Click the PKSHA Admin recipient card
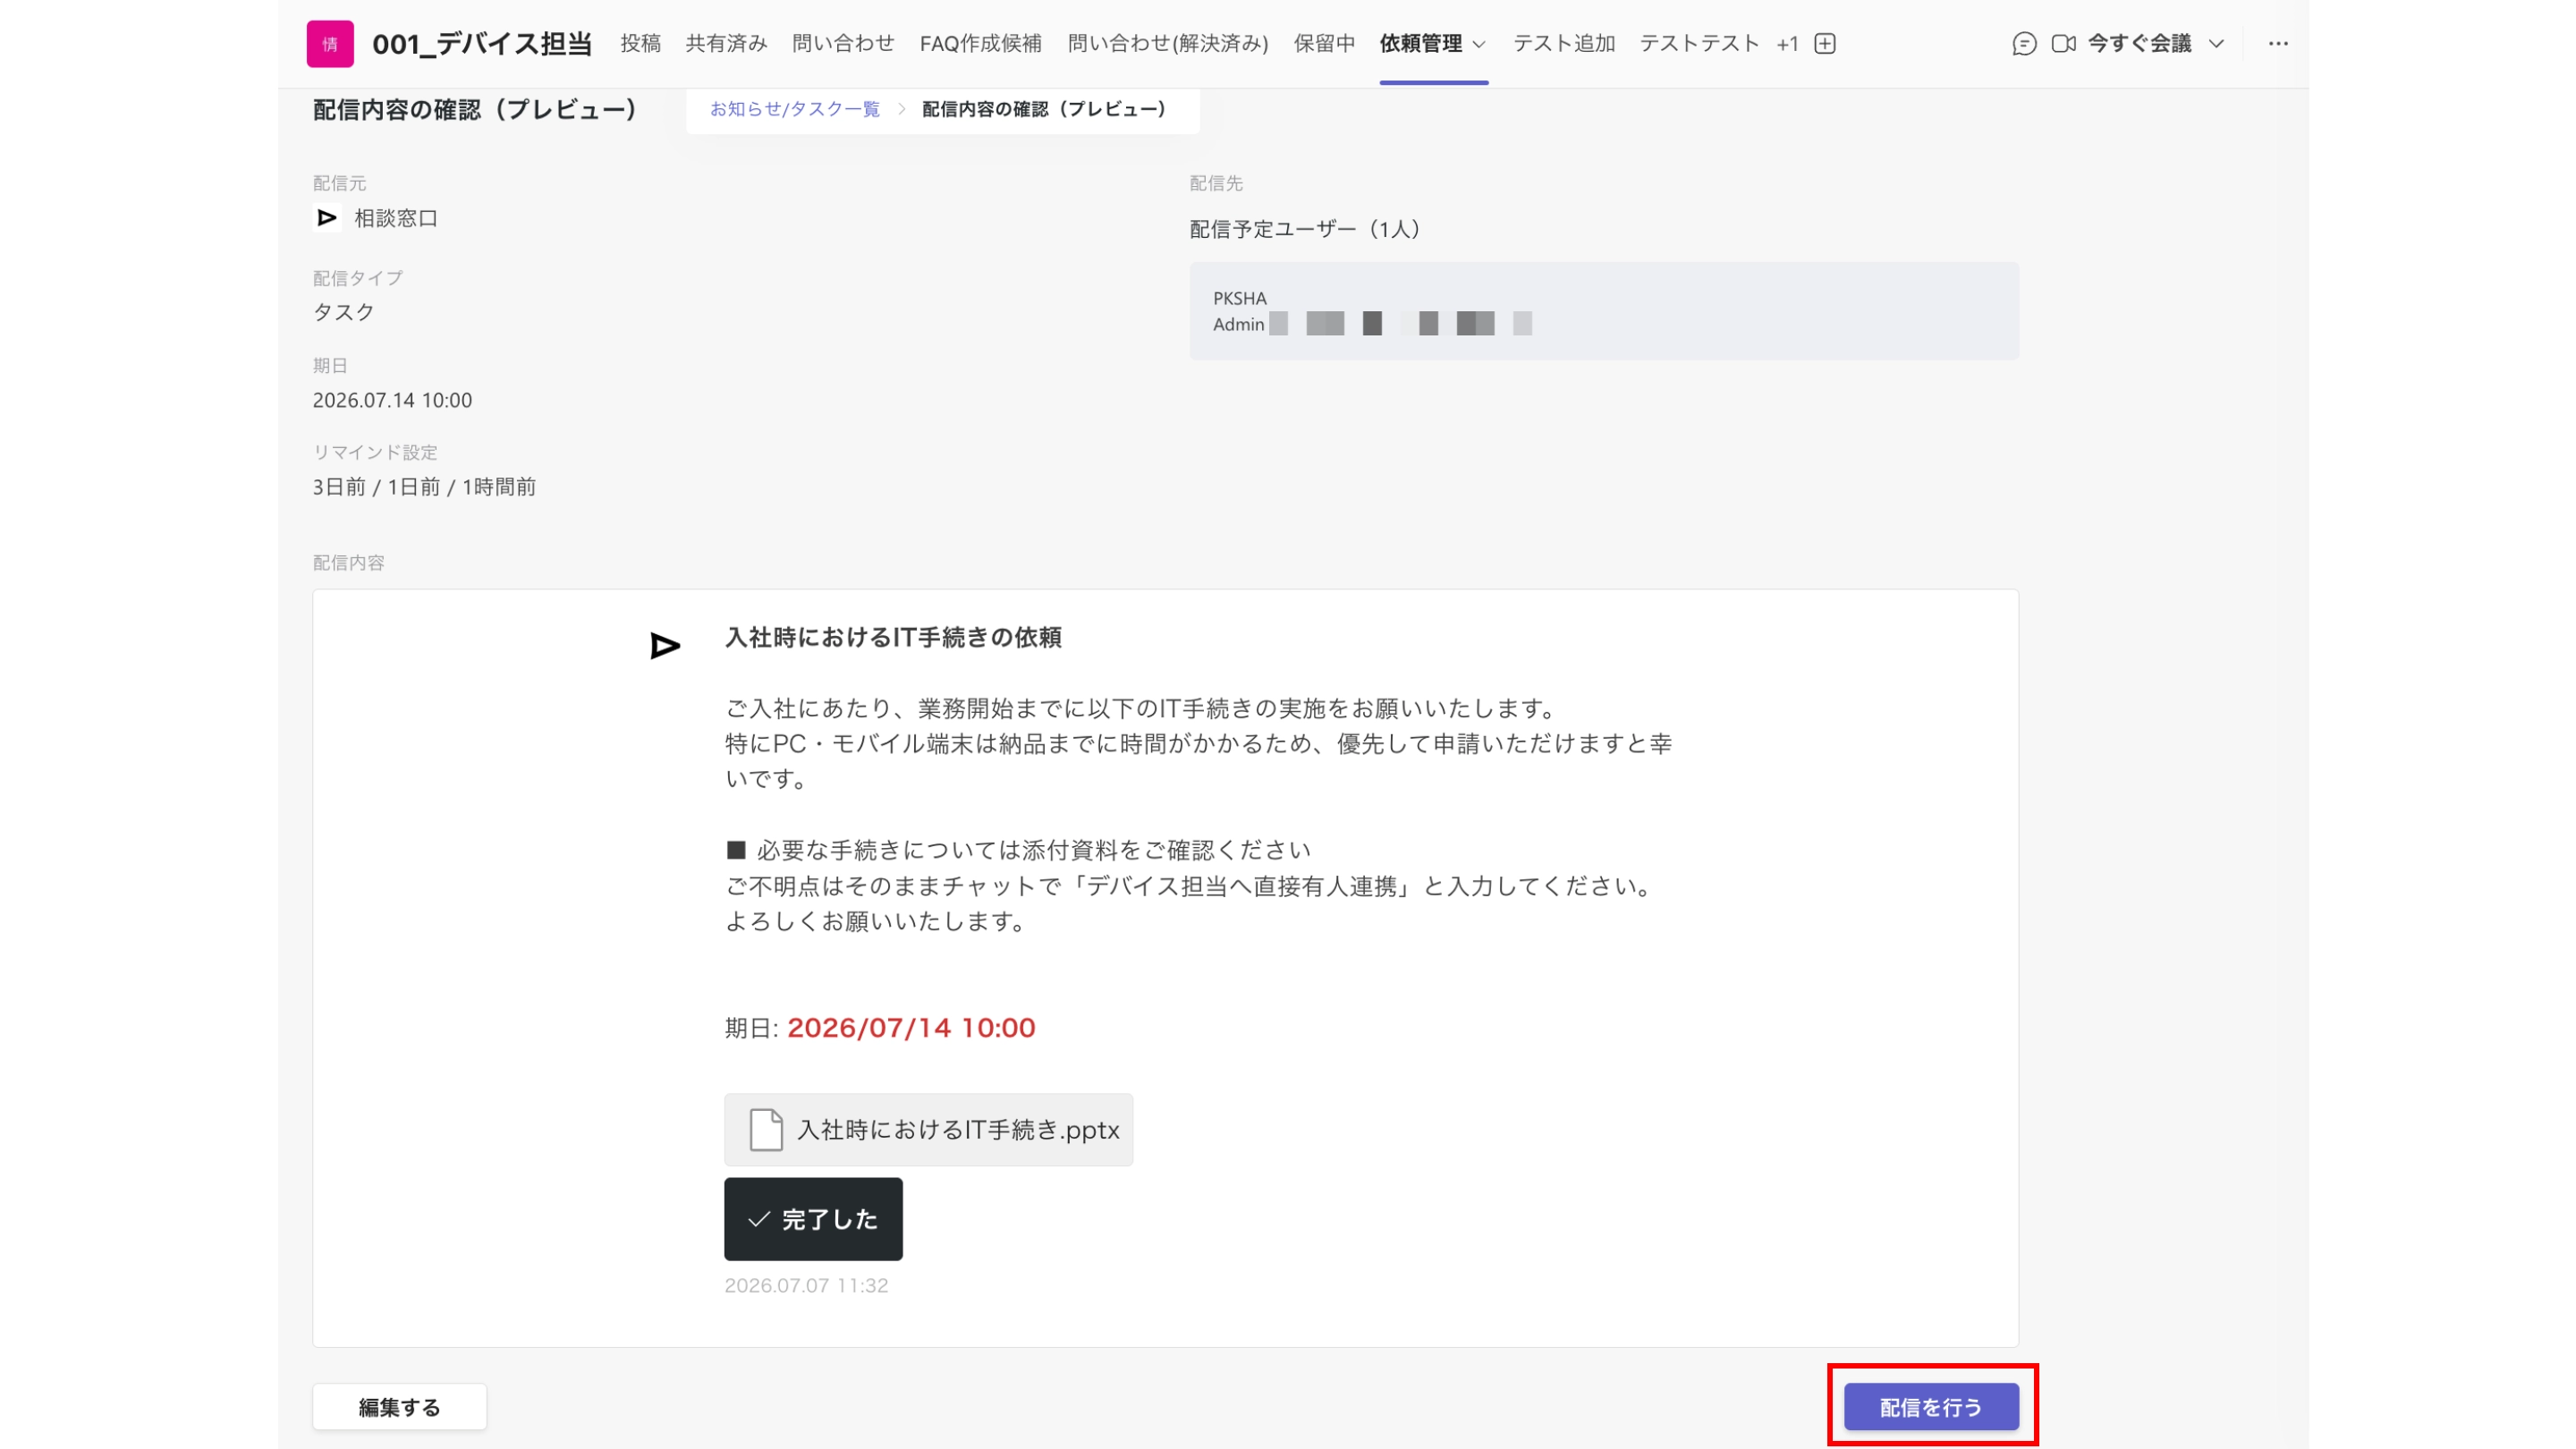Viewport: 2576px width, 1449px height. pyautogui.click(x=1604, y=311)
